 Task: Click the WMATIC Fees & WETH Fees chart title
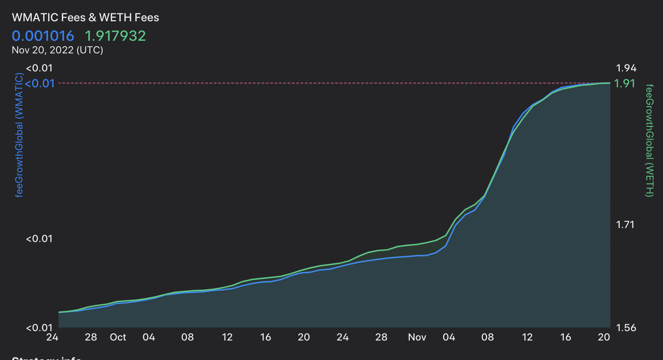[85, 17]
